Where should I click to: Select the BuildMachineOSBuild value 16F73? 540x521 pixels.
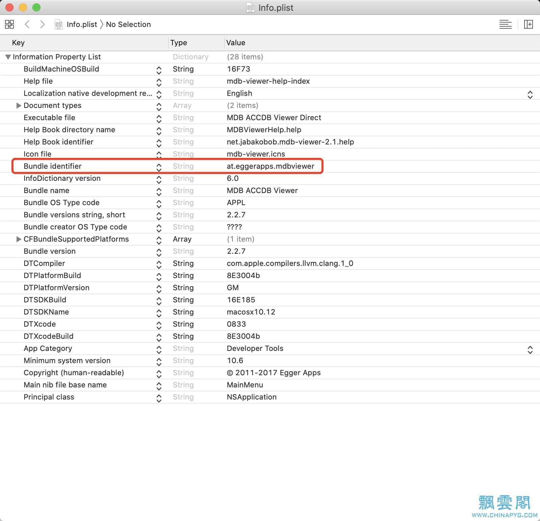pos(238,69)
